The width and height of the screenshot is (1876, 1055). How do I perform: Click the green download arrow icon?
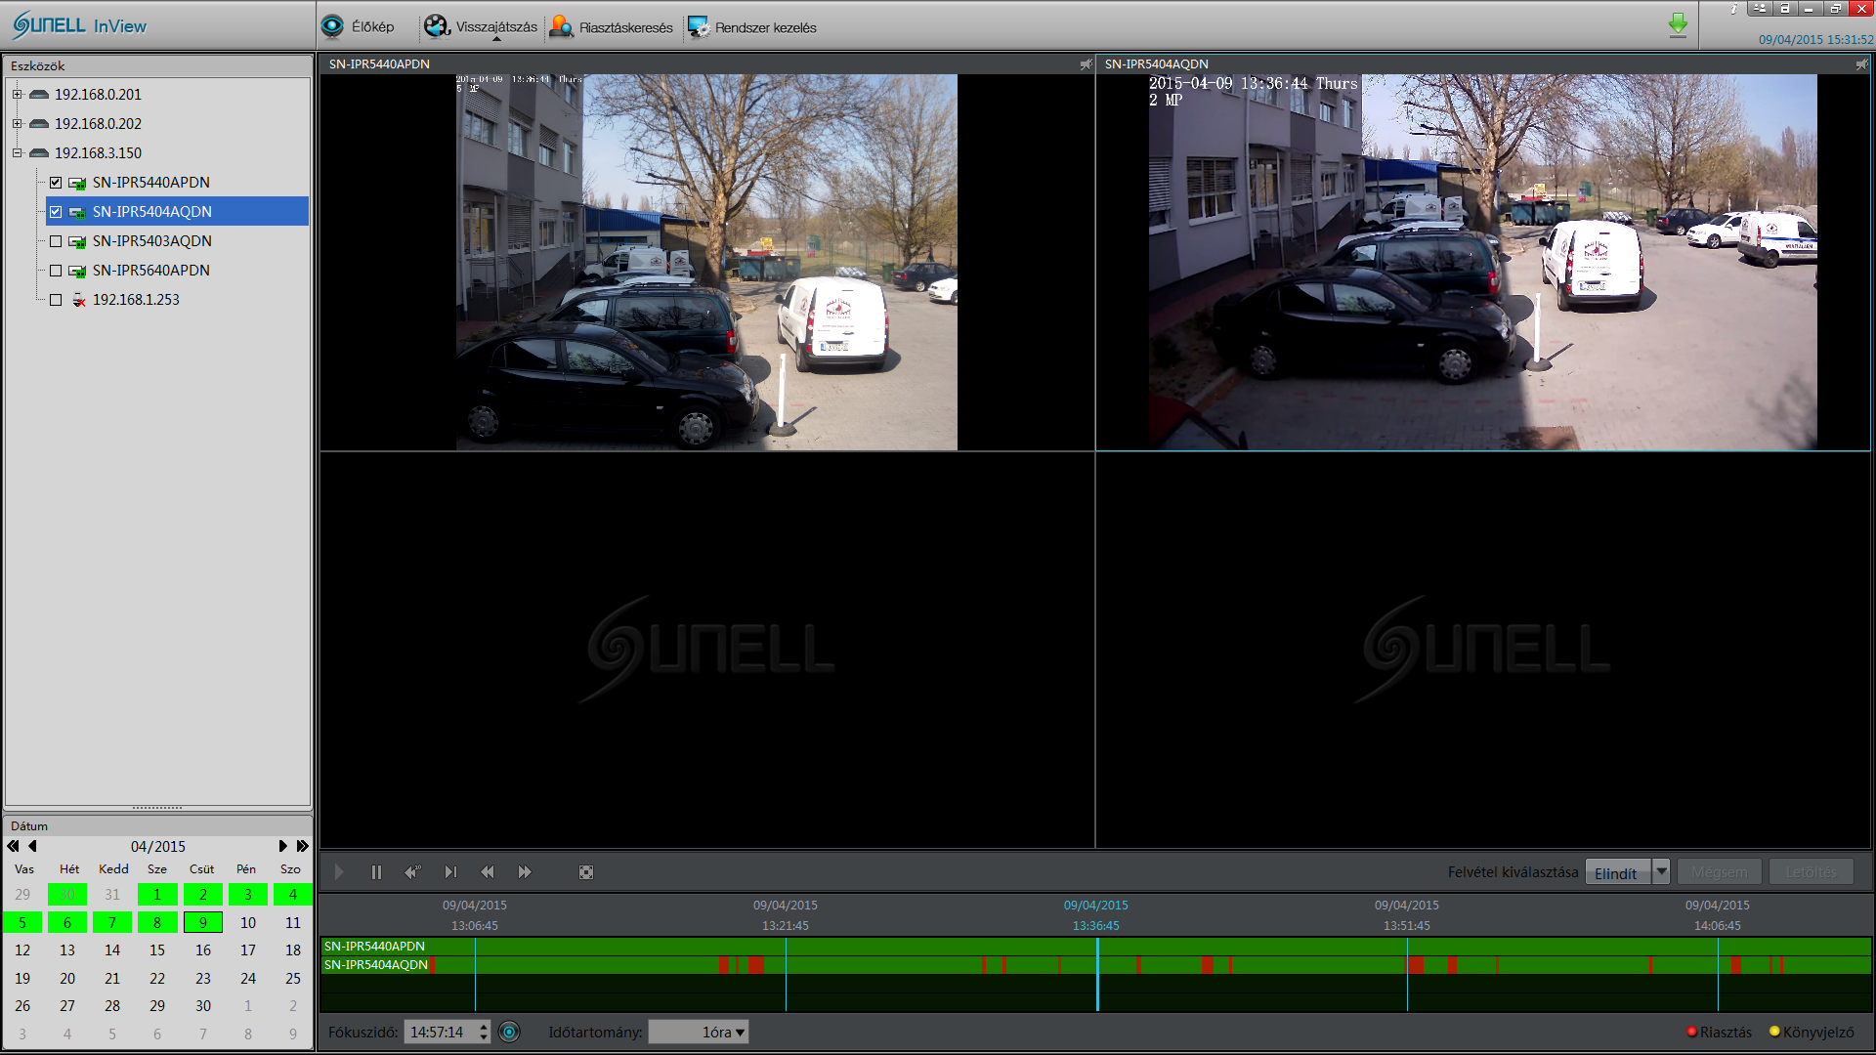click(x=1678, y=25)
